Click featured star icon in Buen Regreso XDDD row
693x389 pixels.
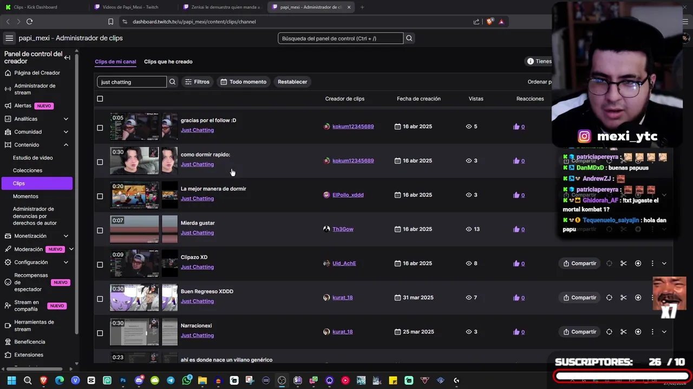(638, 298)
